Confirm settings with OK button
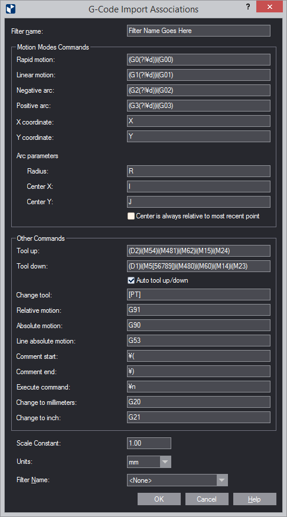The image size is (287, 517). click(159, 499)
